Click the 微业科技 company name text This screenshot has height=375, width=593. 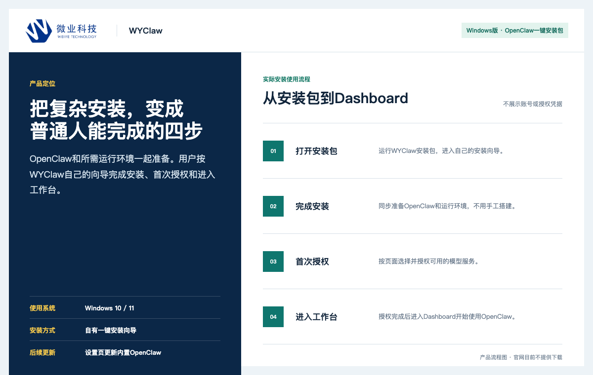(77, 28)
